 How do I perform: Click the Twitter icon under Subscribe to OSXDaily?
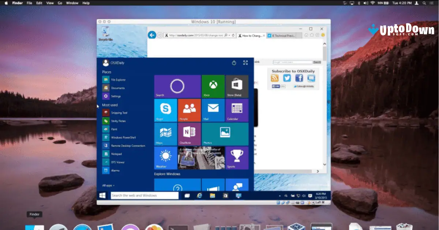(x=287, y=78)
